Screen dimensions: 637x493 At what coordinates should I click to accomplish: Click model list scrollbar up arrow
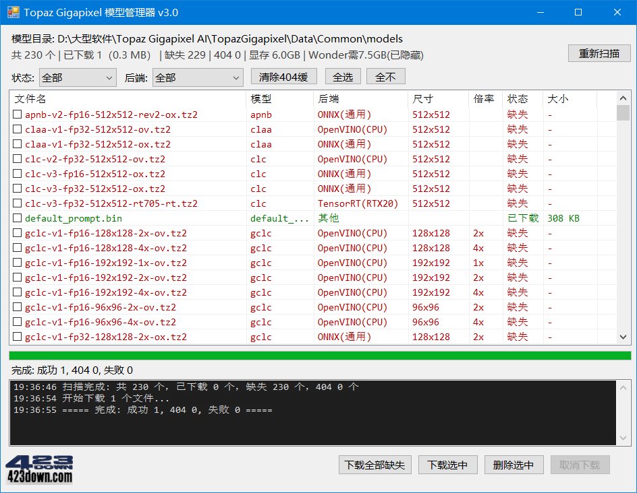(624, 98)
